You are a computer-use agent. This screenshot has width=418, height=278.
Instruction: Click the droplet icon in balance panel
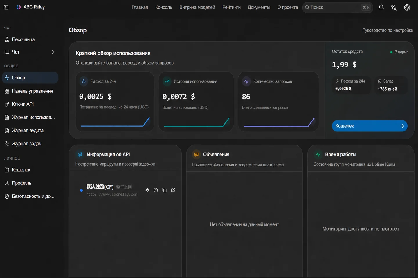tap(337, 81)
